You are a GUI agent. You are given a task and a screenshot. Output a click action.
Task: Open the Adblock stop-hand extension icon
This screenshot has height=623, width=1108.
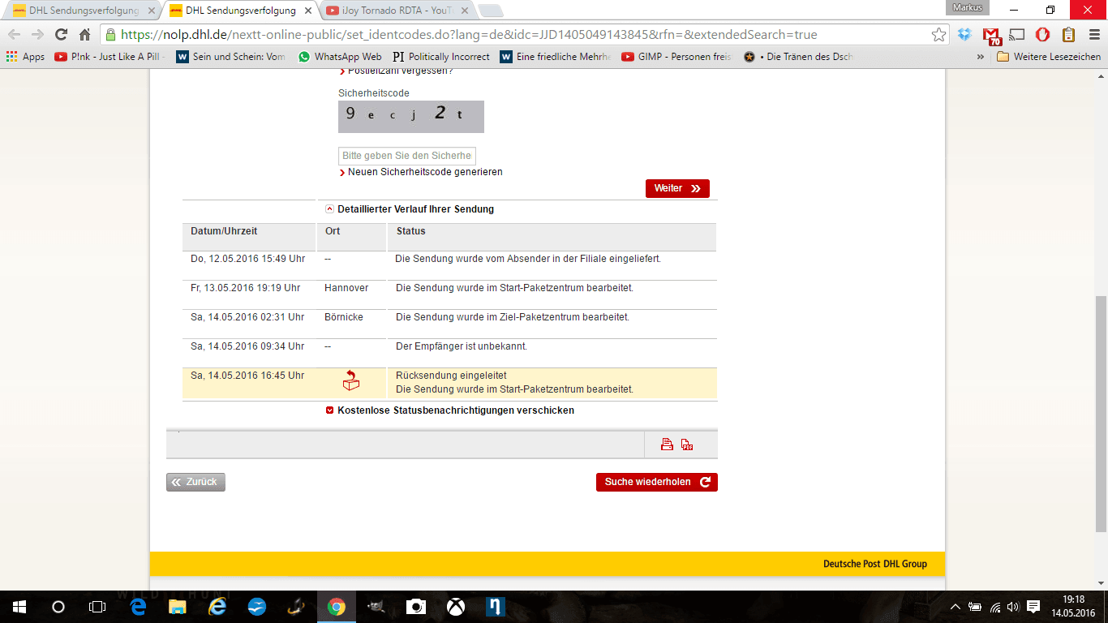pyautogui.click(x=1043, y=35)
